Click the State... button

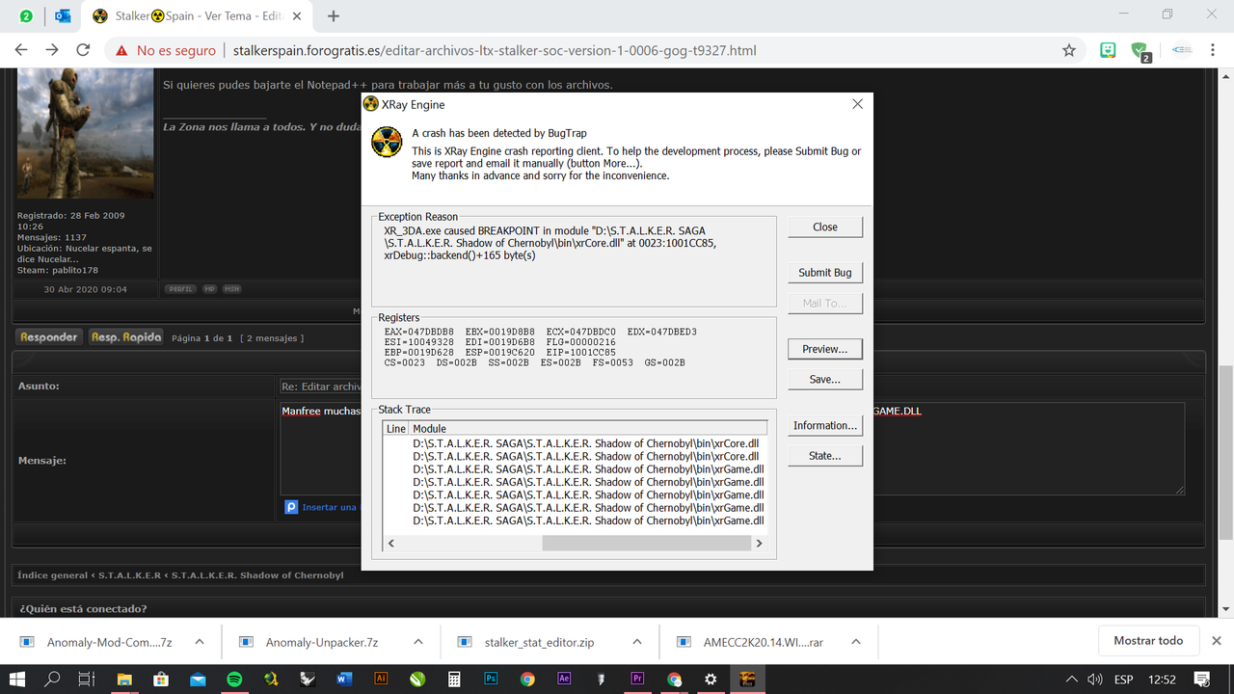coord(825,456)
